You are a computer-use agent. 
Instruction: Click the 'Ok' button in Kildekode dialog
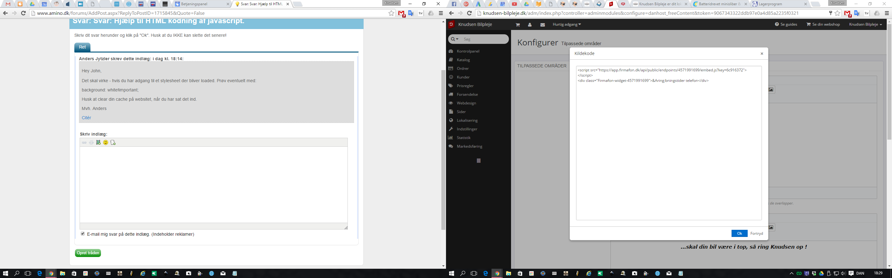(x=739, y=234)
